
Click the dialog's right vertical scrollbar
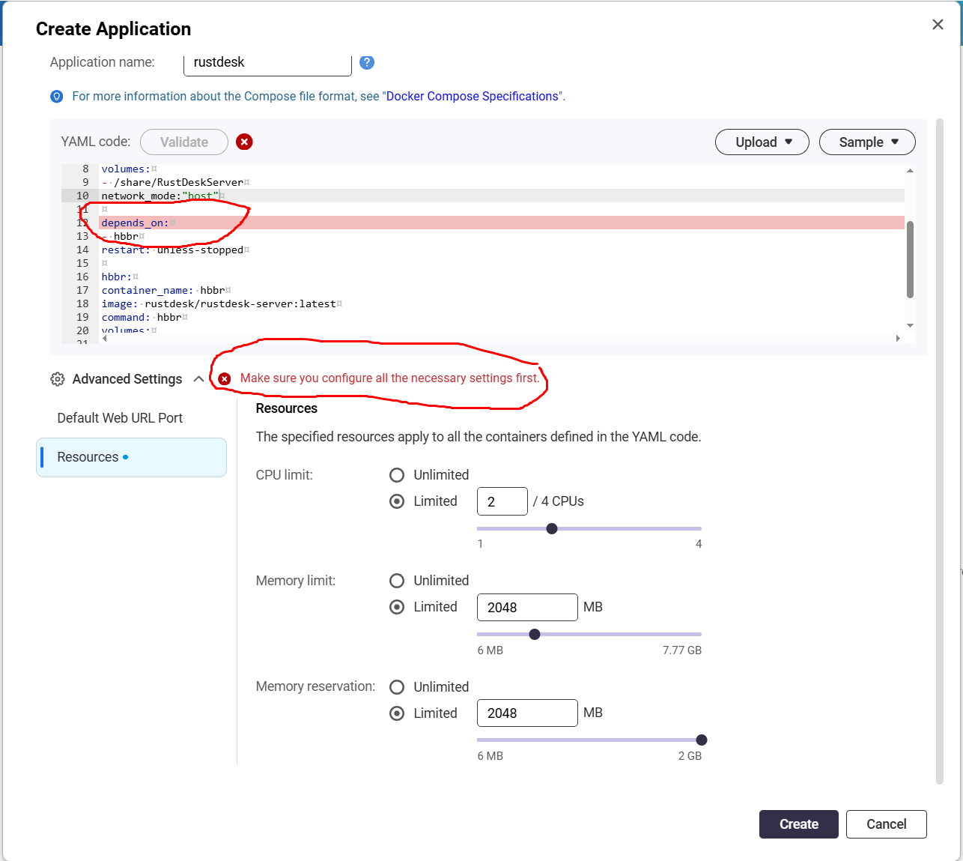tap(940, 451)
